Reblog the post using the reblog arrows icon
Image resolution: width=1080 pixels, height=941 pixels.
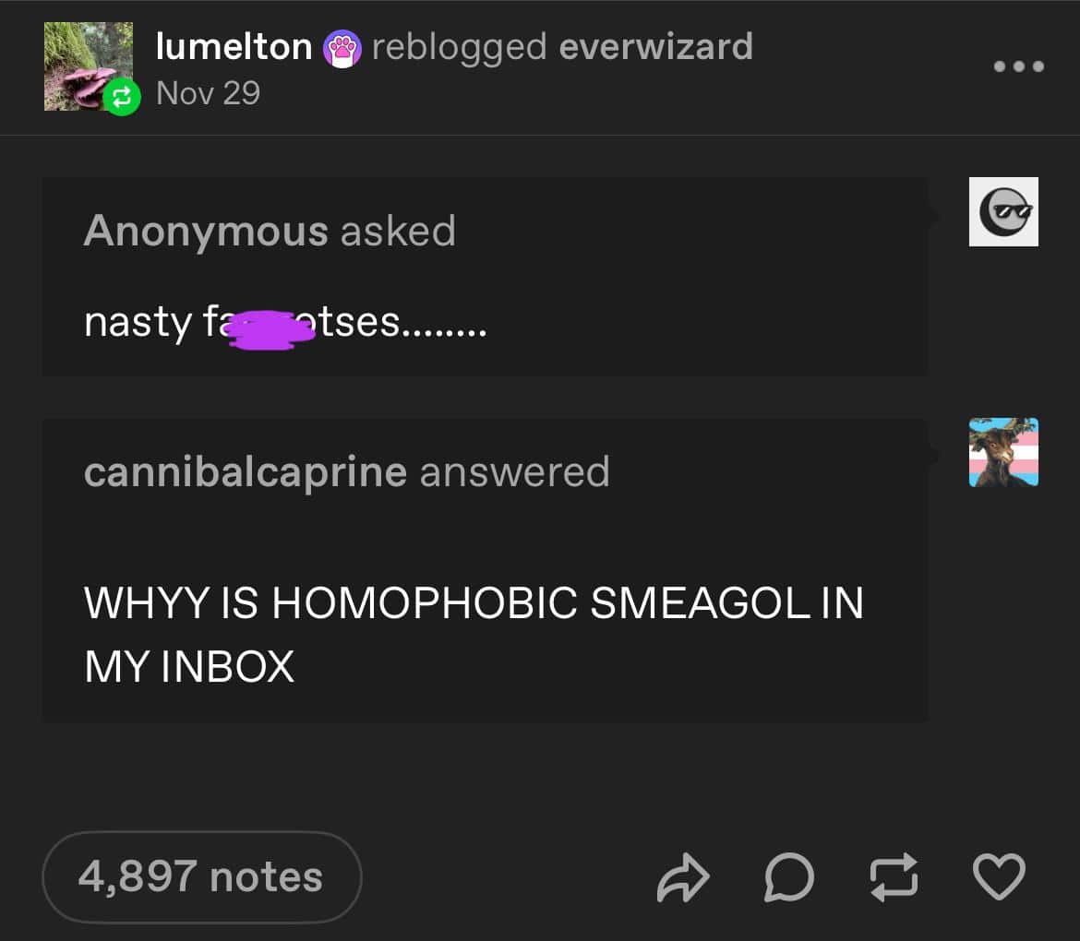coord(894,877)
